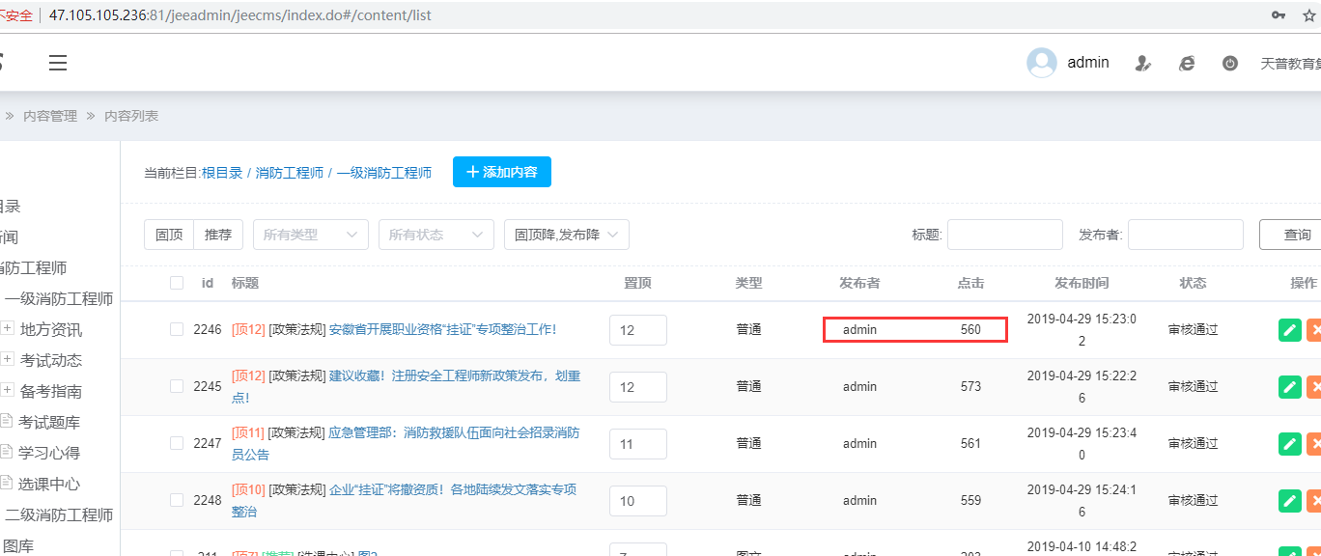The image size is (1321, 556).
Task: Open the 所有状态 dropdown
Action: pyautogui.click(x=436, y=235)
